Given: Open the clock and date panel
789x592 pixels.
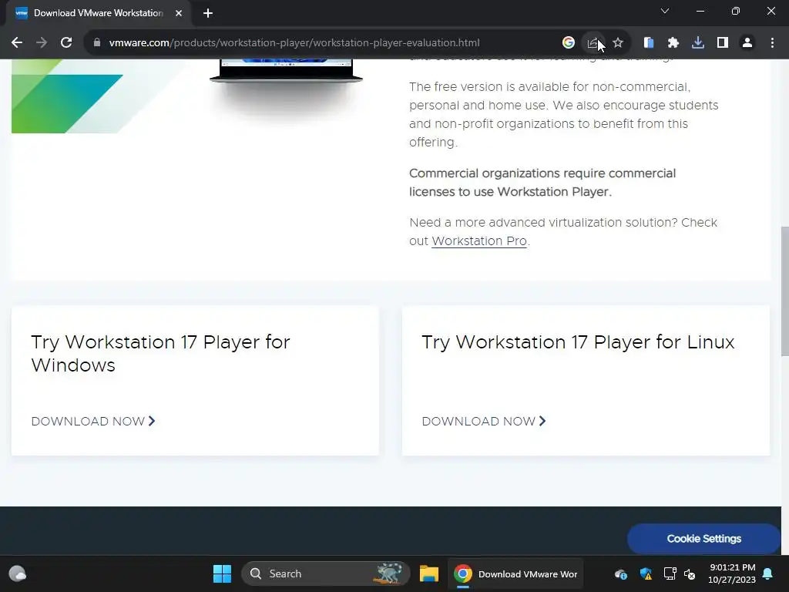Looking at the screenshot, I should 732,573.
